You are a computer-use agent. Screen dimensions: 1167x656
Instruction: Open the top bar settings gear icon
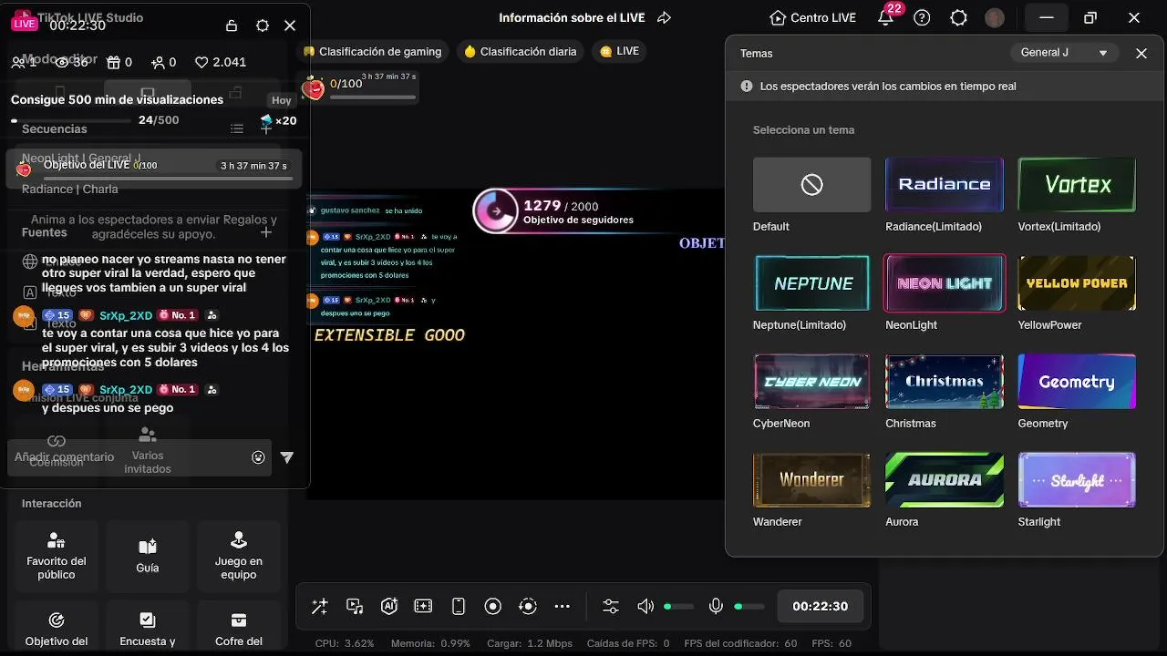[958, 17]
